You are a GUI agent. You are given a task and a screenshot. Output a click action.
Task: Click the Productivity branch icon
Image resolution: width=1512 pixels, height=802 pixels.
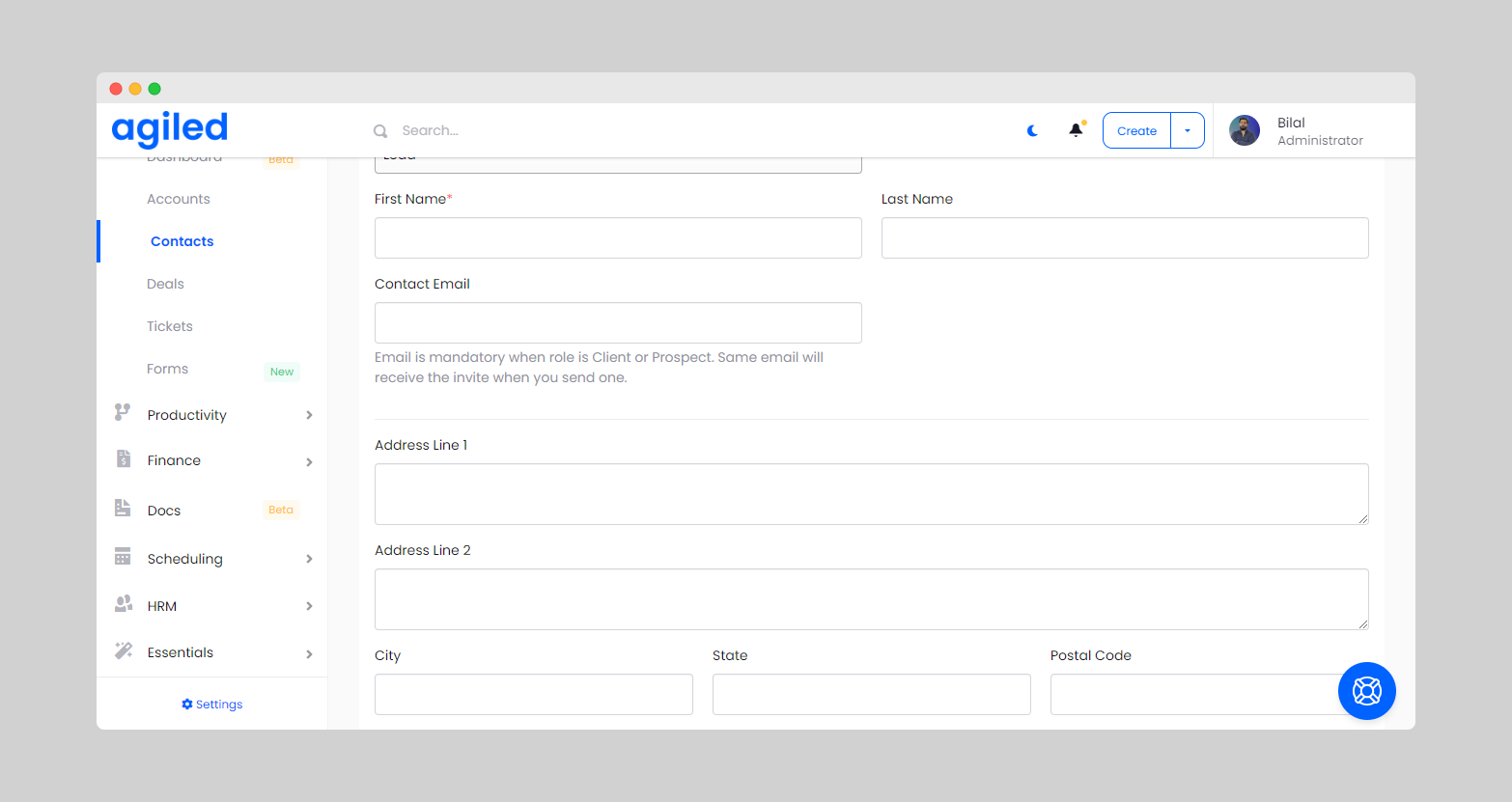pyautogui.click(x=123, y=413)
